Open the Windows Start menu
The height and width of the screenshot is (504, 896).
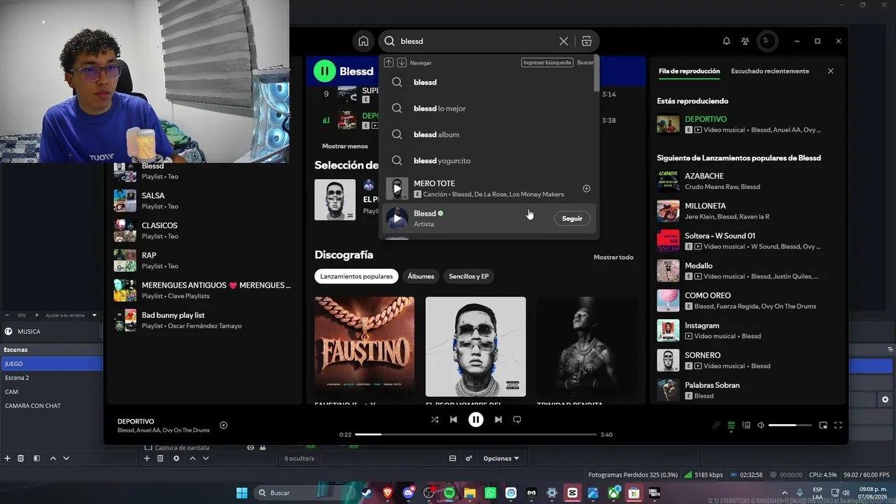tap(241, 493)
